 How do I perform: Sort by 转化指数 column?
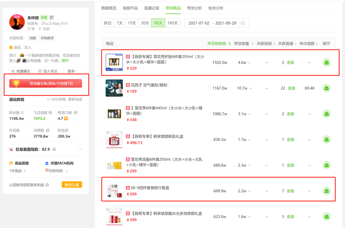click(x=309, y=43)
